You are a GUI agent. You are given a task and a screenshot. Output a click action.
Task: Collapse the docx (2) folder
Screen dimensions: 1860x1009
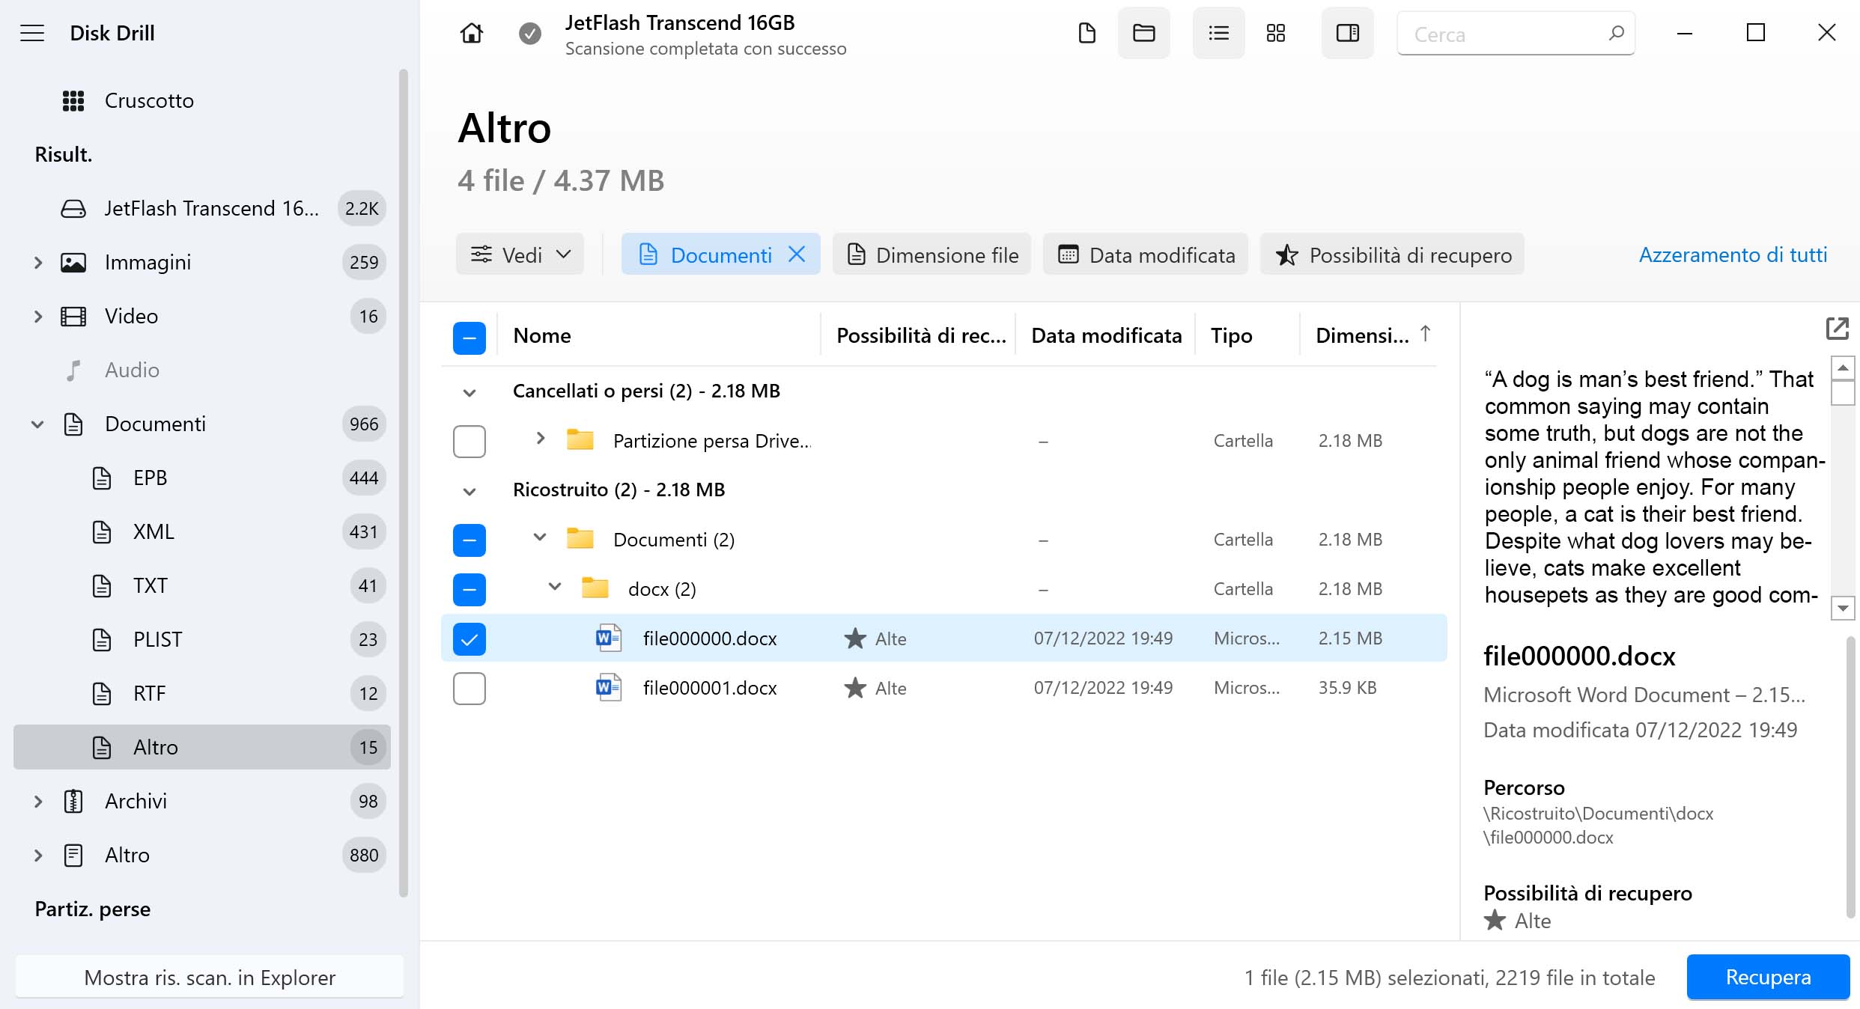555,587
